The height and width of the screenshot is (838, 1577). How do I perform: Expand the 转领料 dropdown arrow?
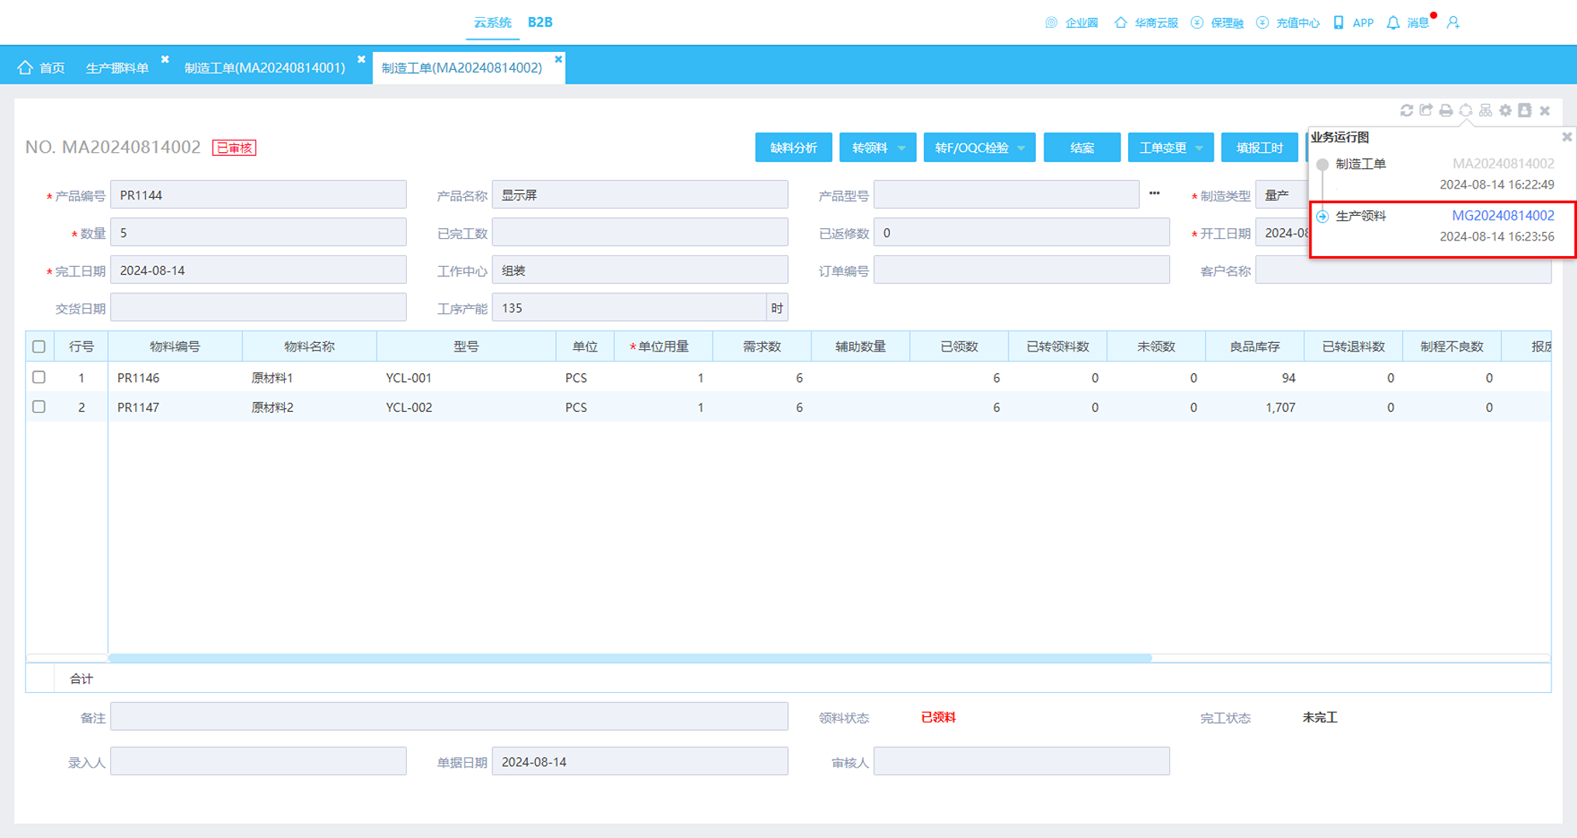pos(901,147)
